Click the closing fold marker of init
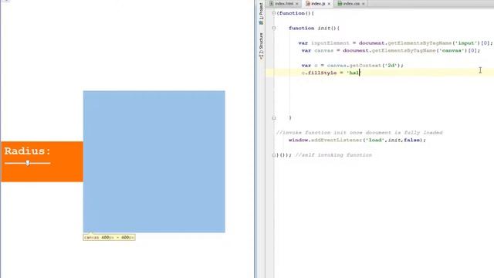This screenshot has height=278, width=494. [x=274, y=118]
